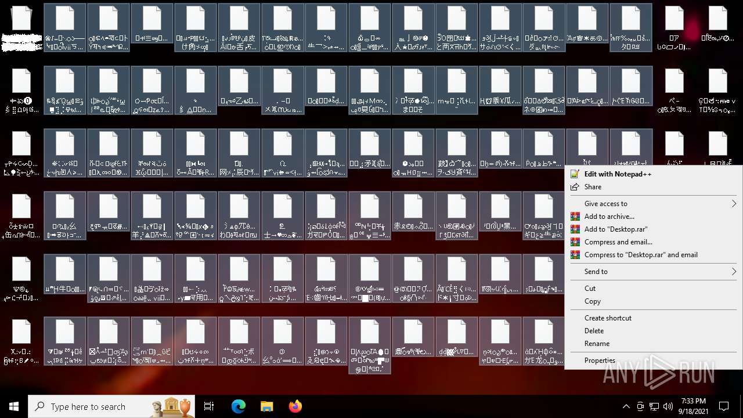Viewport: 743px width, 418px height.
Task: Select the file named starting 'ΨΘ'
Action: (21, 278)
